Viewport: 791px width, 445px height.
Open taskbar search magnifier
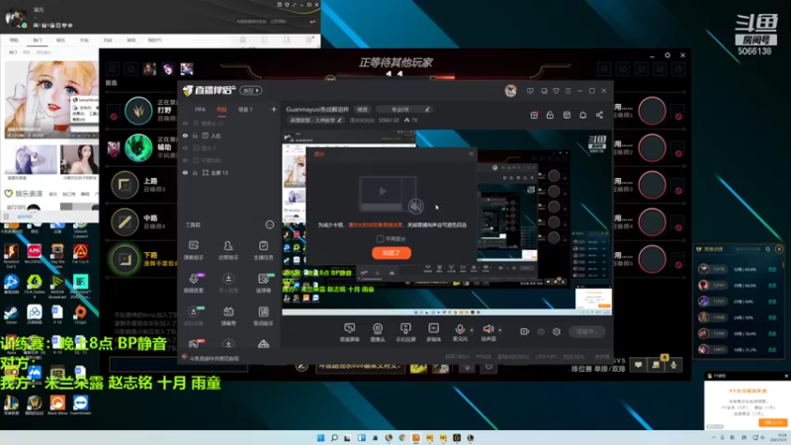pyautogui.click(x=334, y=437)
